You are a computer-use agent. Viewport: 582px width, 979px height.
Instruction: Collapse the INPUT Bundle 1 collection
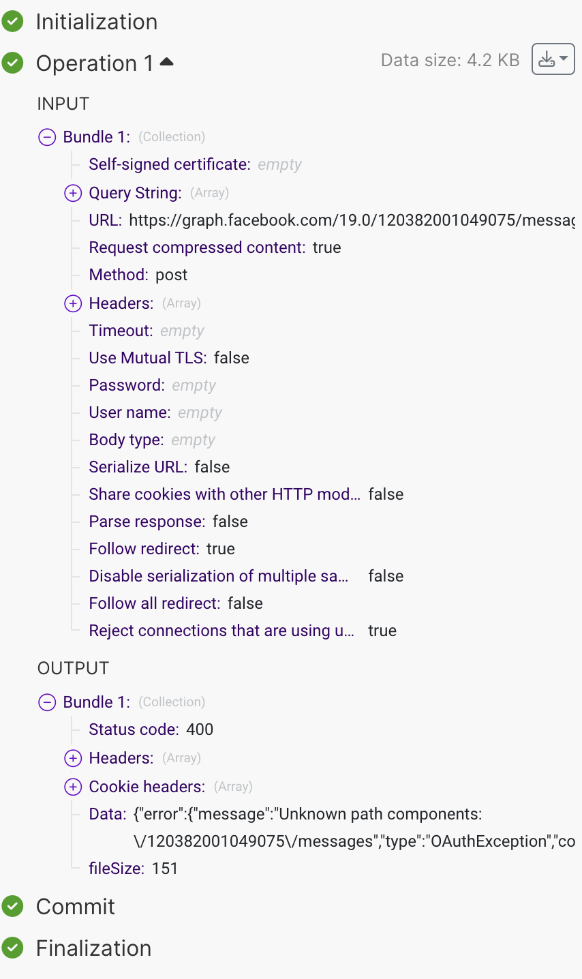coord(47,137)
